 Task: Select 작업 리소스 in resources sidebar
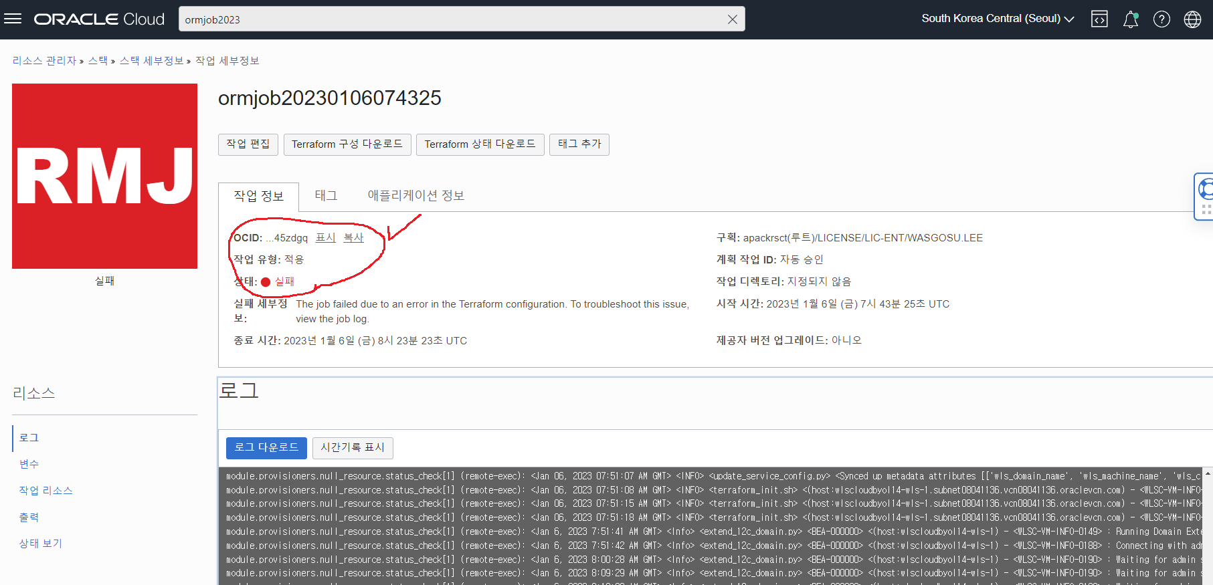45,491
